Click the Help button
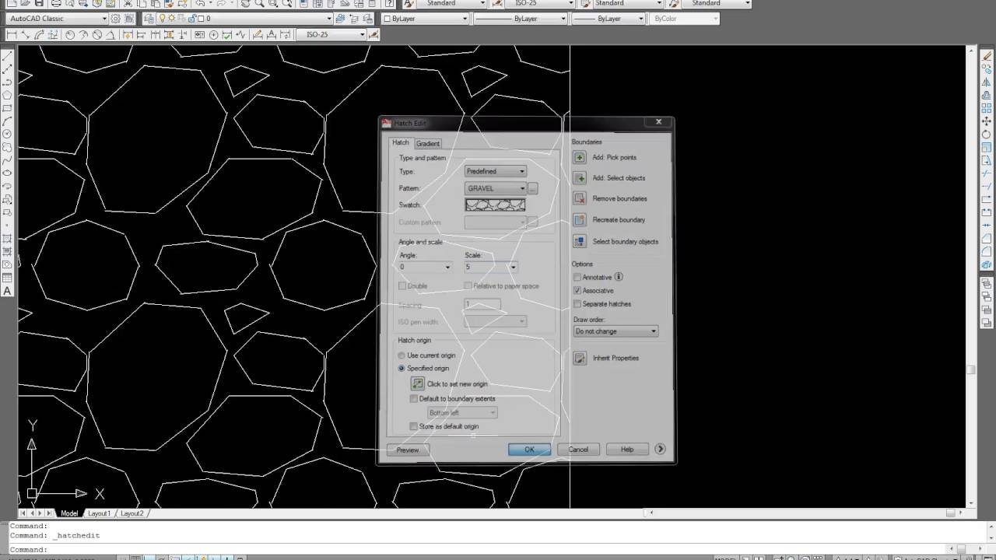996x560 pixels. point(627,450)
